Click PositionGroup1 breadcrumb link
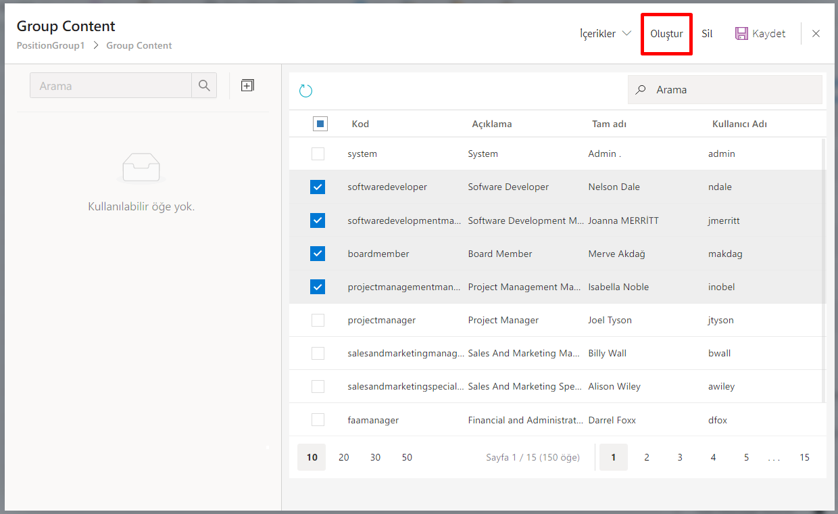The width and height of the screenshot is (838, 514). (x=51, y=46)
